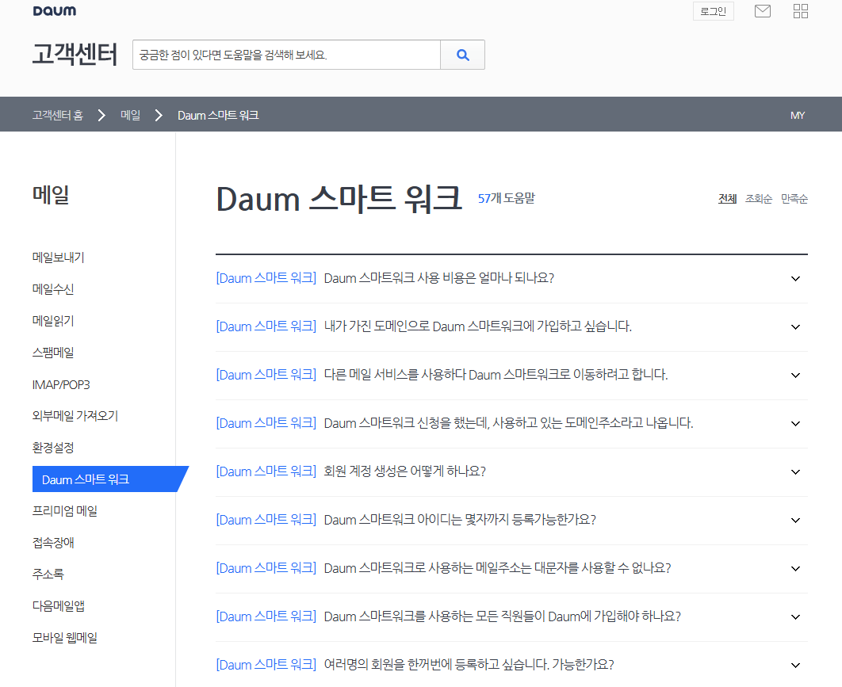Image resolution: width=842 pixels, height=687 pixels.
Task: Open the services grid icon
Action: pos(801,11)
